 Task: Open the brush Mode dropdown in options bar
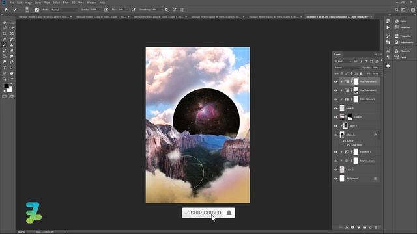coord(64,10)
